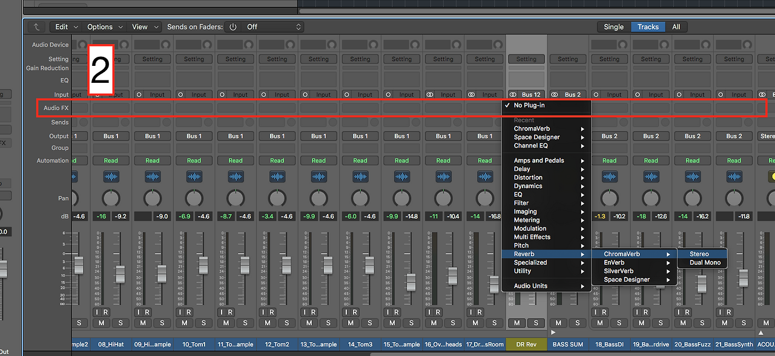Image resolution: width=775 pixels, height=356 pixels.
Task: Switch mixer to Single view
Action: 613,27
